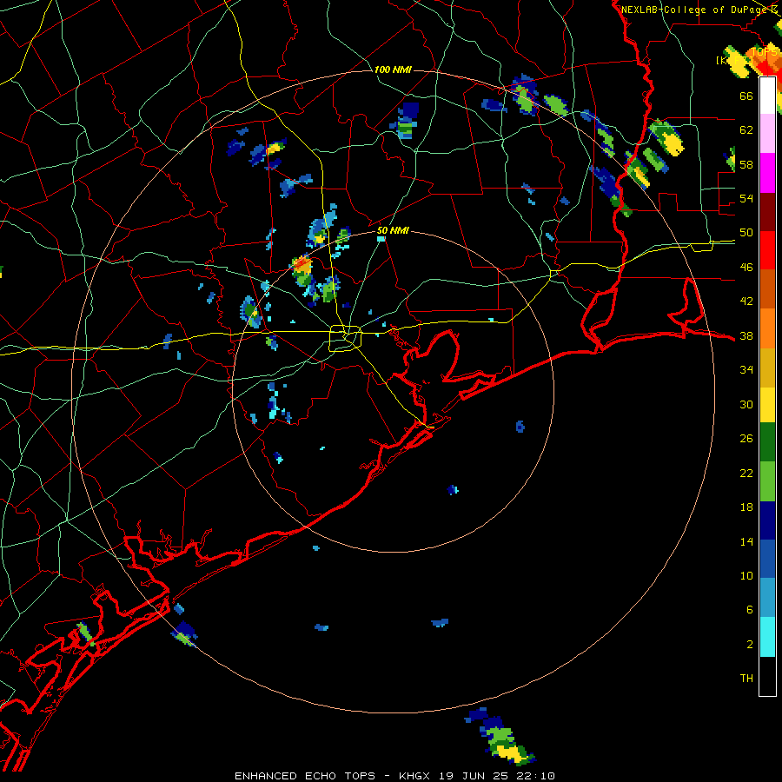
Task: Click the legend value 14
Action: [746, 541]
